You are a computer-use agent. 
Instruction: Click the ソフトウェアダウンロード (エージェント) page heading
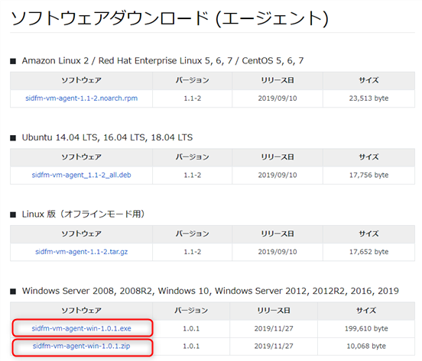(169, 18)
